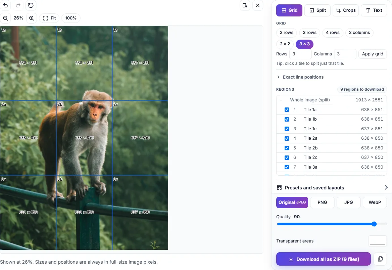Open the Transparent areas color swatch

(378, 241)
